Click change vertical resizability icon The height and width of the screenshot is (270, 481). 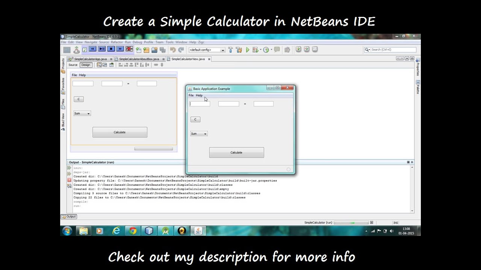tap(162, 65)
